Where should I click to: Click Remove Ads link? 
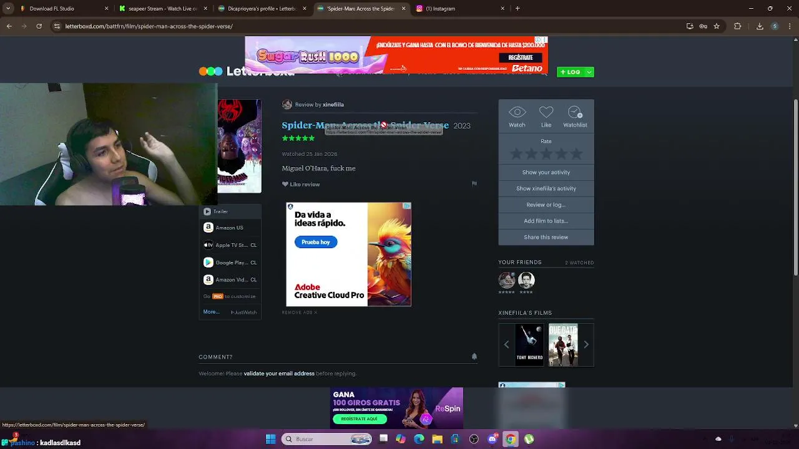[x=300, y=312]
